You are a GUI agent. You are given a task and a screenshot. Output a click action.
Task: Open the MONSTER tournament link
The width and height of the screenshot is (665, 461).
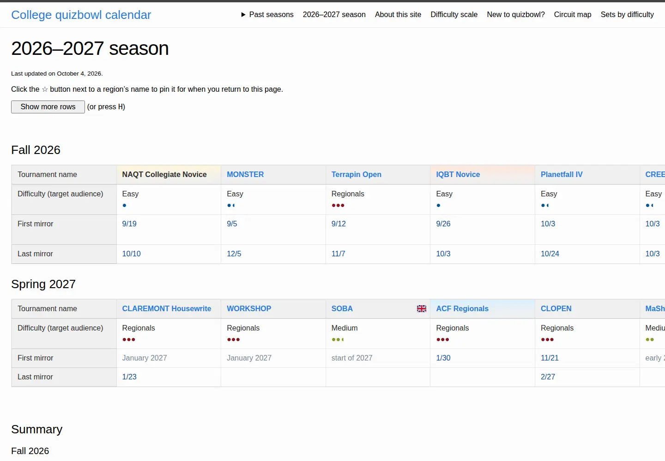[x=245, y=175]
